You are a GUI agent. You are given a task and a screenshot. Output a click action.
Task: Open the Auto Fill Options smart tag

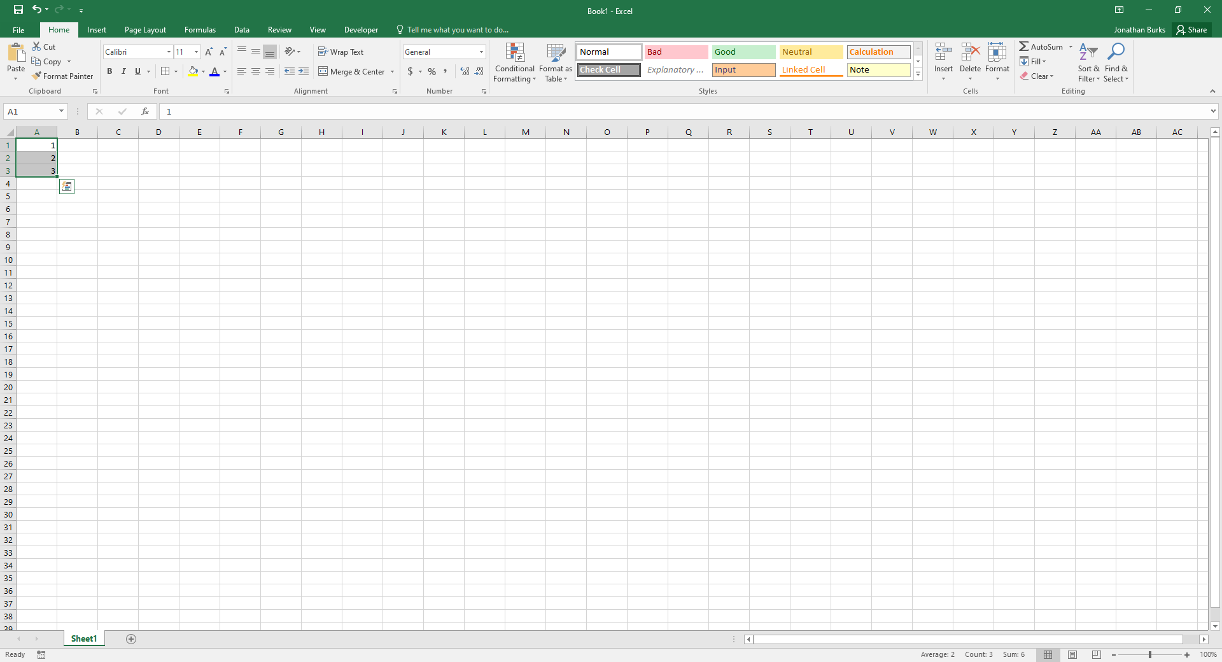coord(67,187)
